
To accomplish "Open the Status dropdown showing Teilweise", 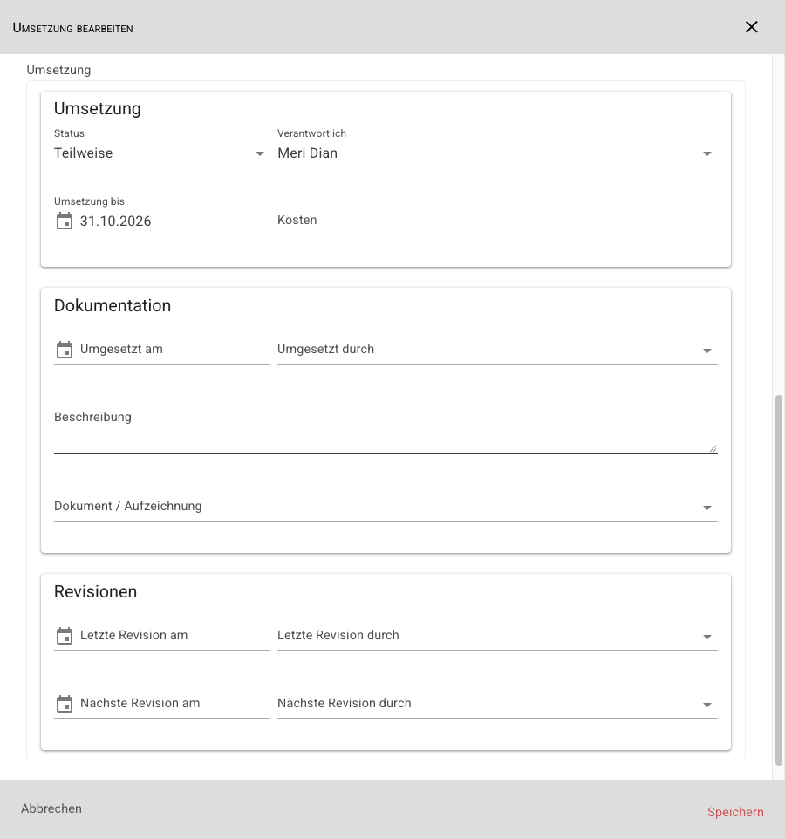I will click(x=161, y=153).
